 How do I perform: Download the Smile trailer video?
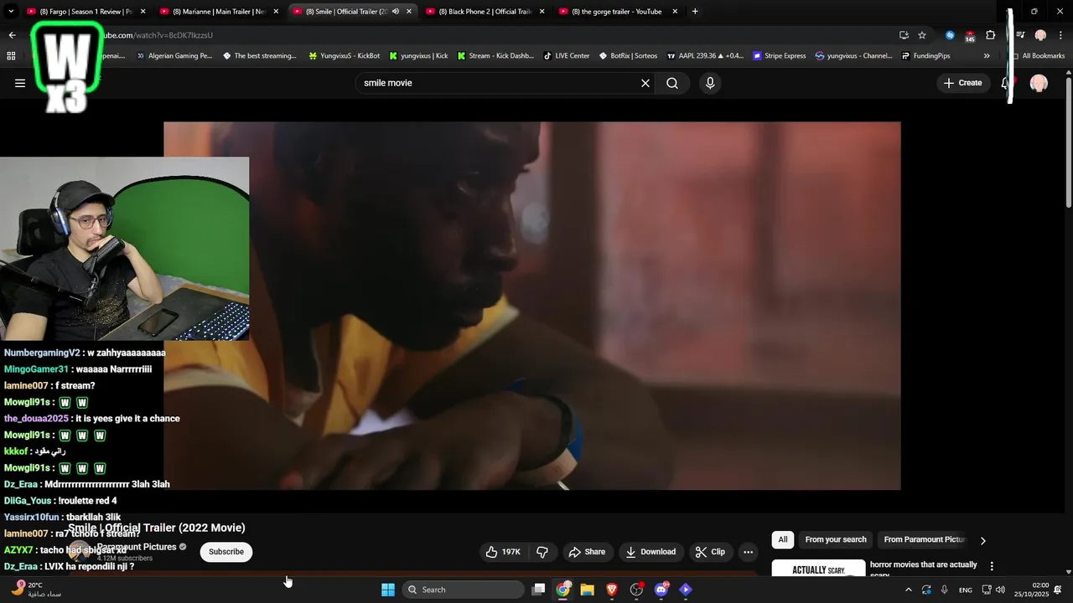[651, 552]
